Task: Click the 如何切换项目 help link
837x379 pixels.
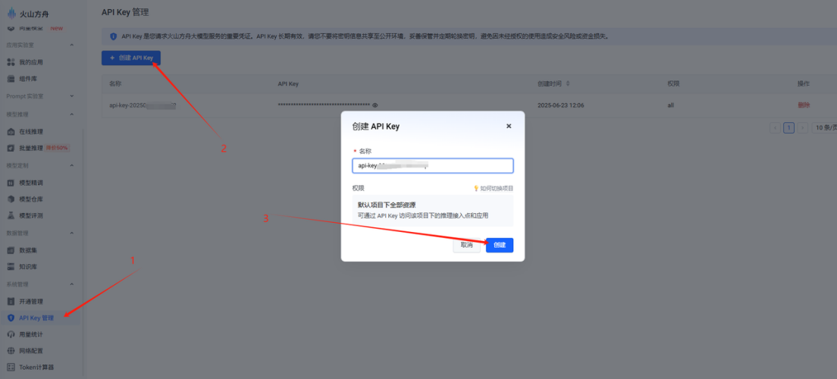Action: coord(494,188)
